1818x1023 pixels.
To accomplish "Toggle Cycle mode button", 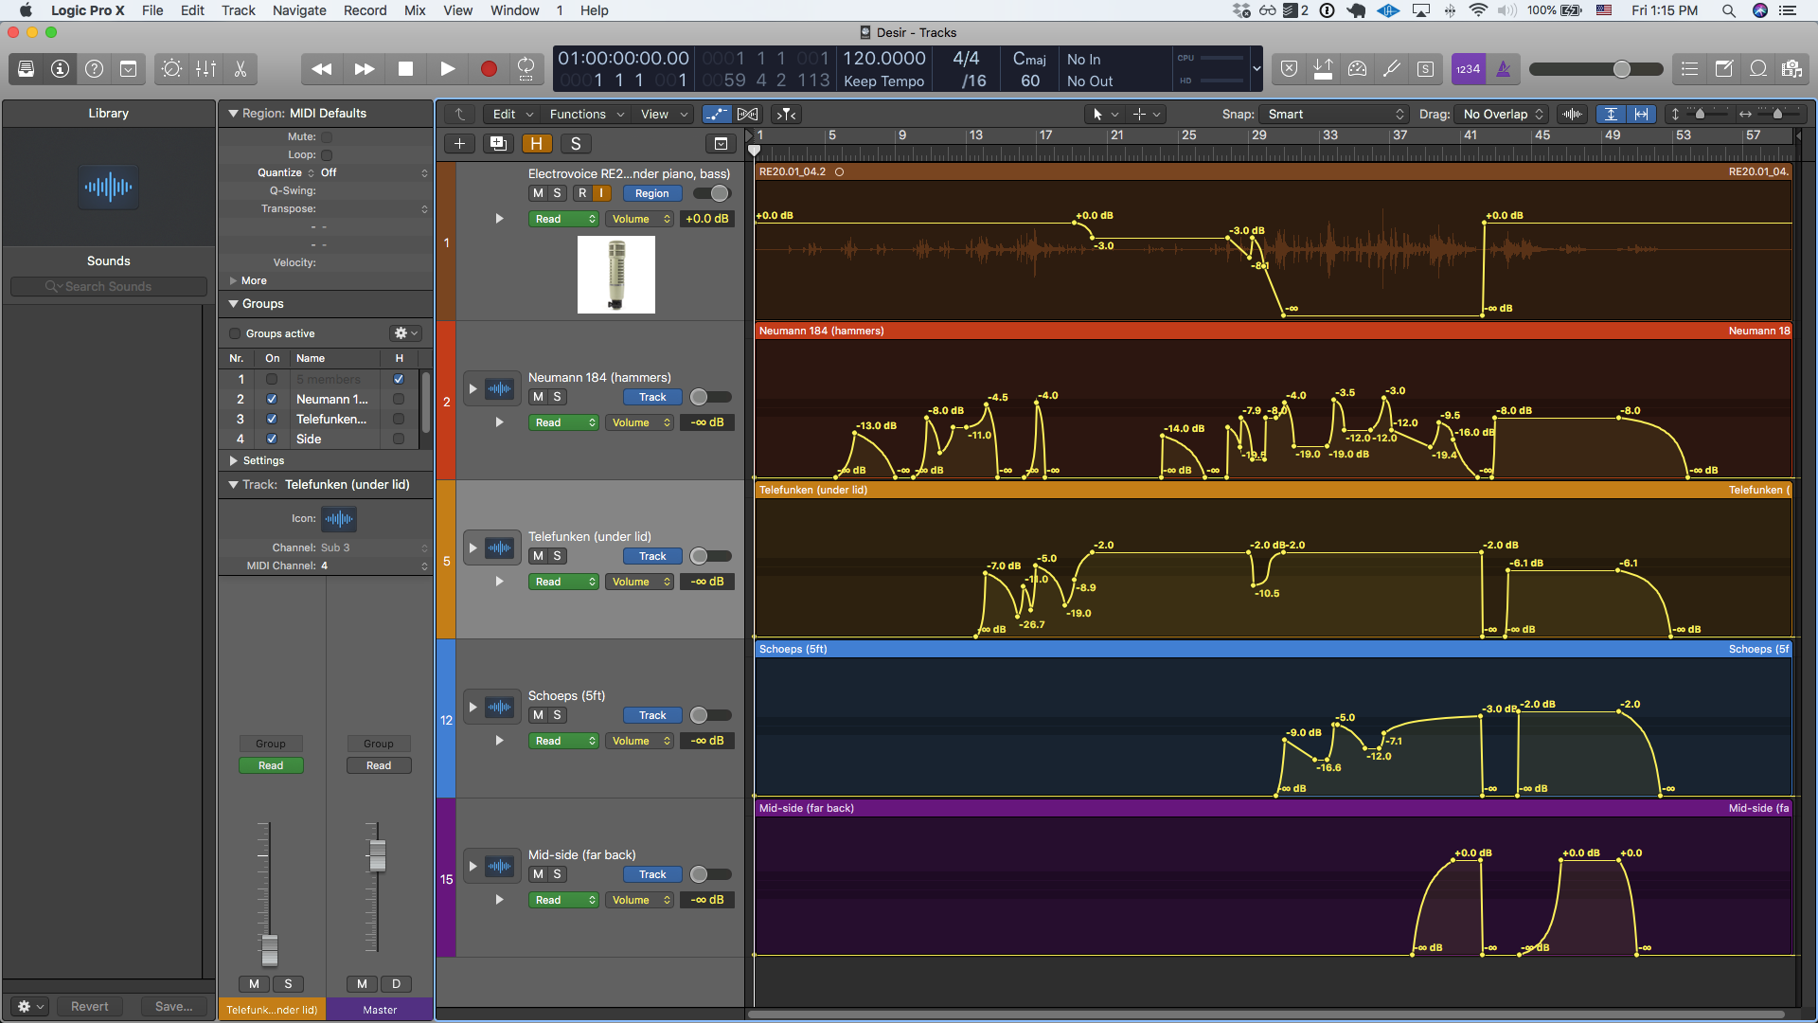I will [x=526, y=69].
